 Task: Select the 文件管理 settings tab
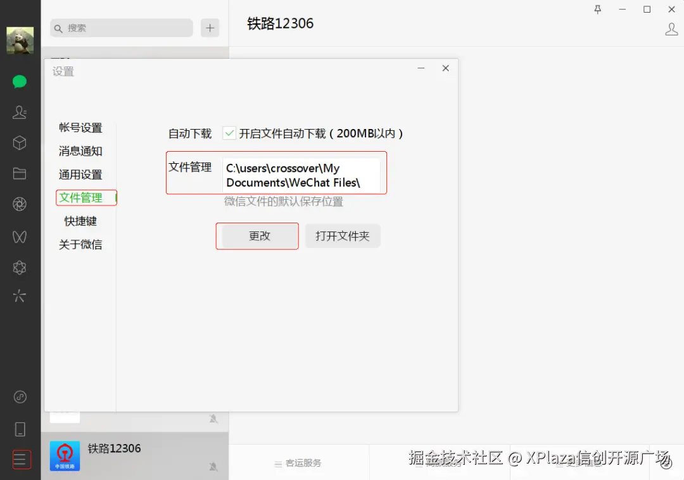tap(80, 198)
